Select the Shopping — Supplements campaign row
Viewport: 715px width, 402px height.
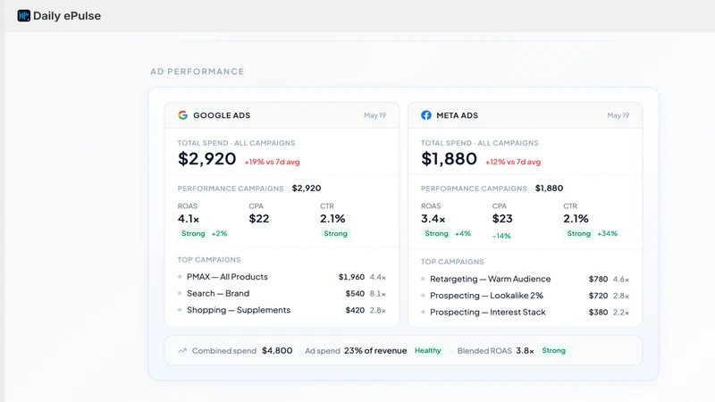[x=282, y=310]
